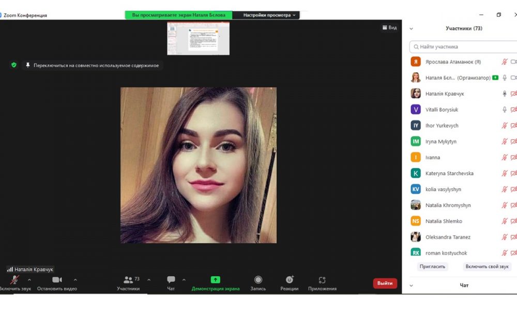Toggle microphone icon next to Vitalli Borysiuk
Image resolution: width=517 pixels, height=310 pixels.
click(505, 110)
